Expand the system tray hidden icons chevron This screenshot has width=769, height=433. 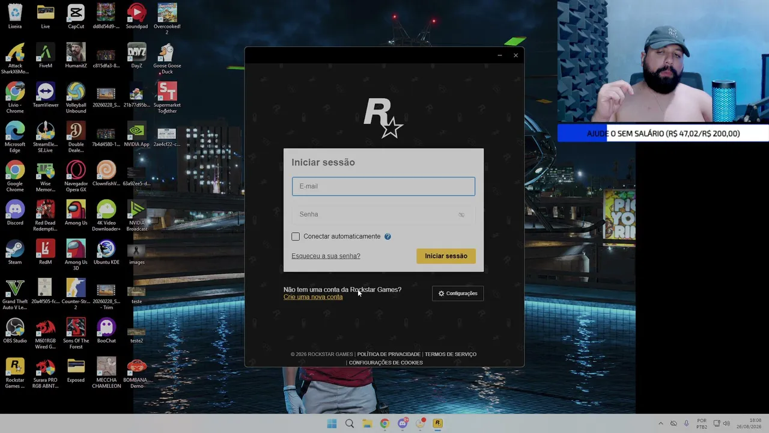[x=661, y=423]
